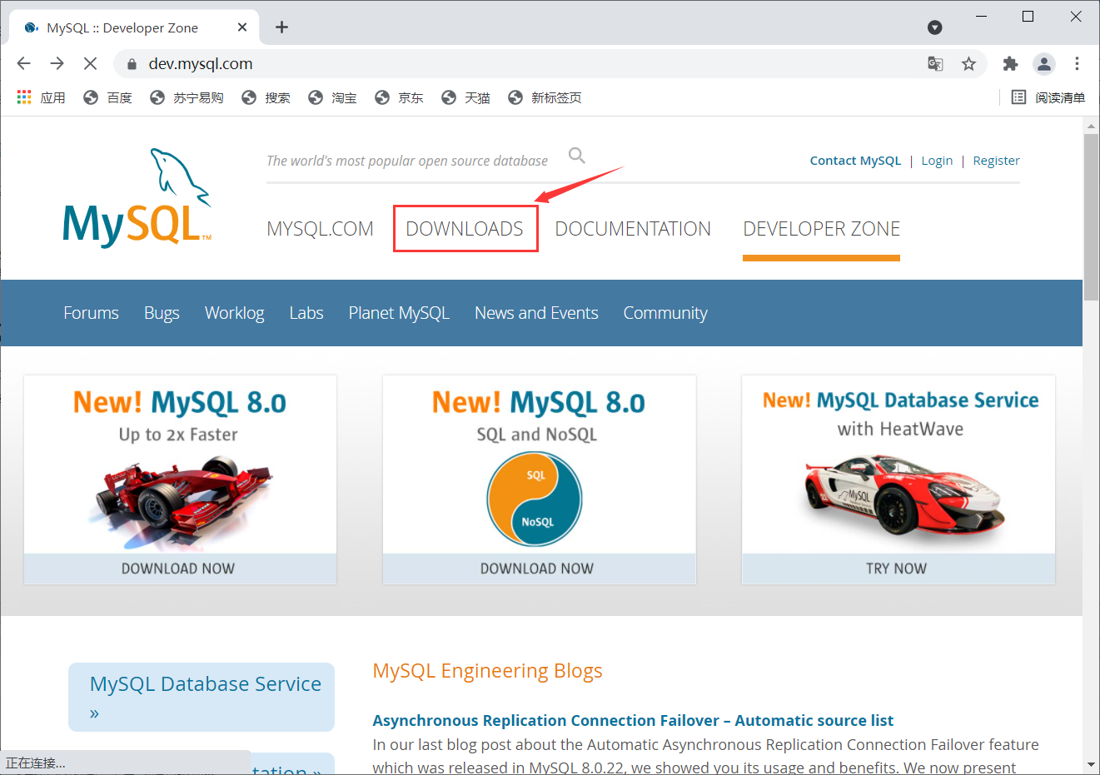Open Asynchronous Replication Connection Failover blog post
This screenshot has width=1100, height=775.
(633, 720)
